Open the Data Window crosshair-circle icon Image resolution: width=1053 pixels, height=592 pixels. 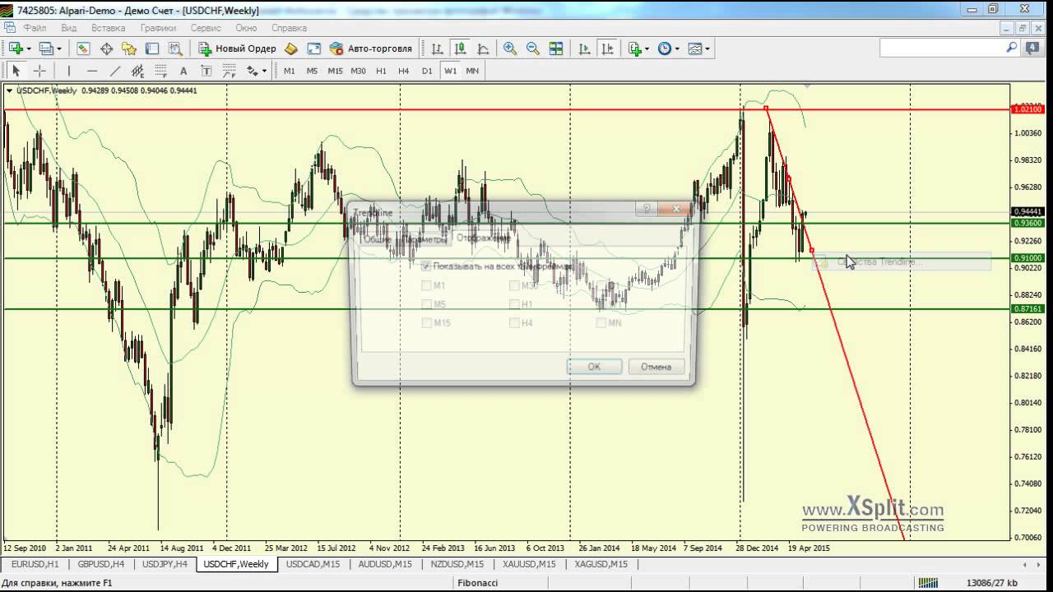(106, 49)
